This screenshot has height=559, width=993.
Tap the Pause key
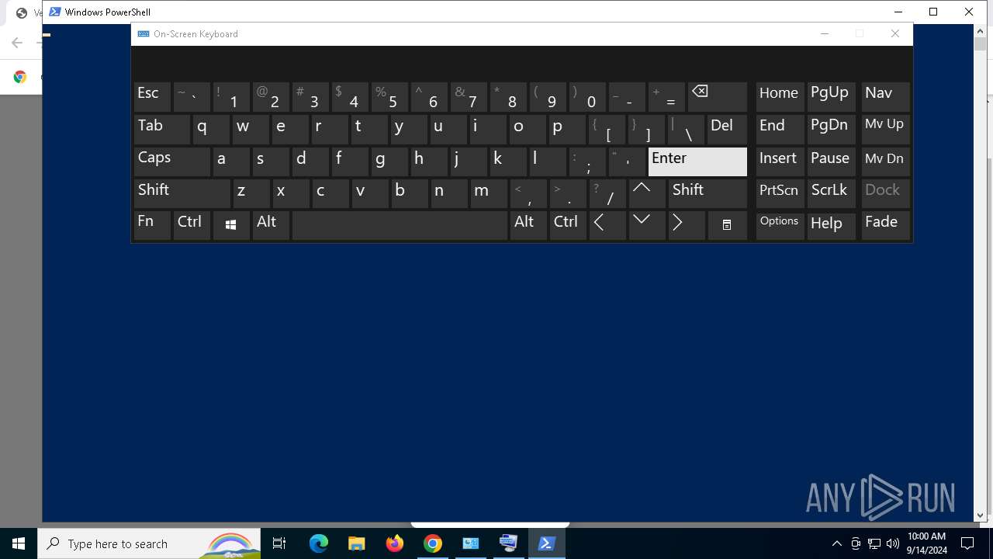(x=831, y=161)
